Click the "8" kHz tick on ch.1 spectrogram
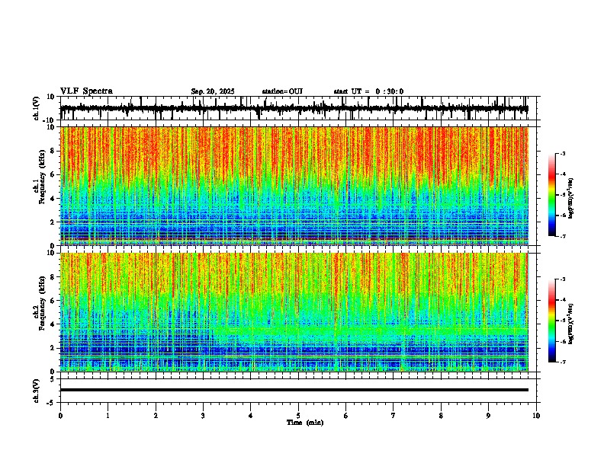Viewport: 604px width, 466px height. (53, 151)
